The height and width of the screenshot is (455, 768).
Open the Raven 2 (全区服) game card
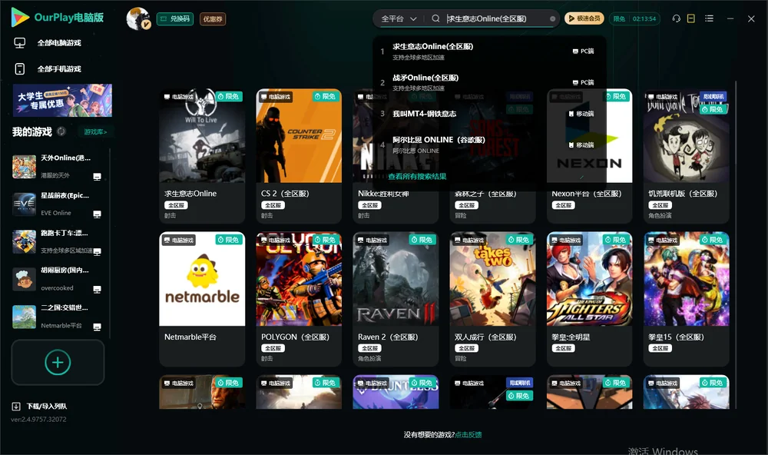396,299
